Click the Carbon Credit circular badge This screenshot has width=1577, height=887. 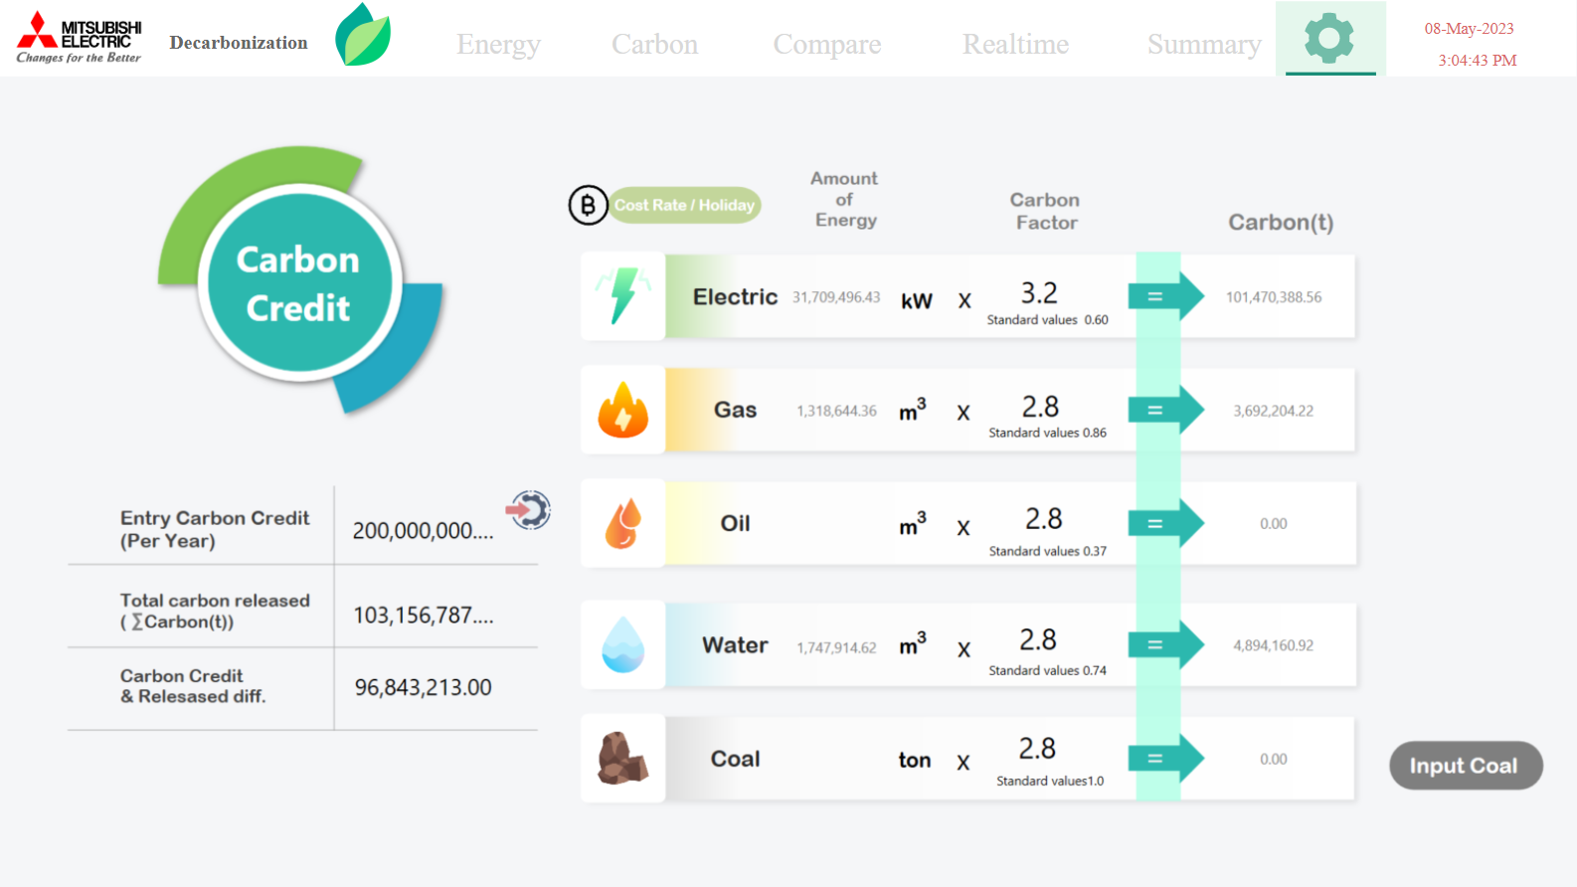(299, 283)
